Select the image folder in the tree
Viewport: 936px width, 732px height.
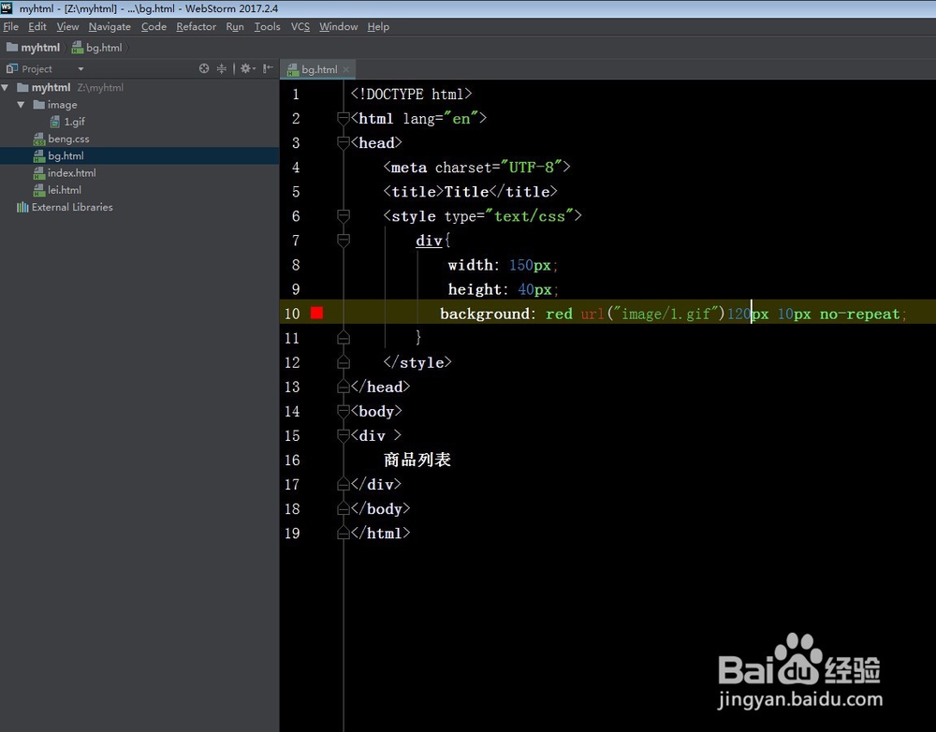(x=62, y=105)
